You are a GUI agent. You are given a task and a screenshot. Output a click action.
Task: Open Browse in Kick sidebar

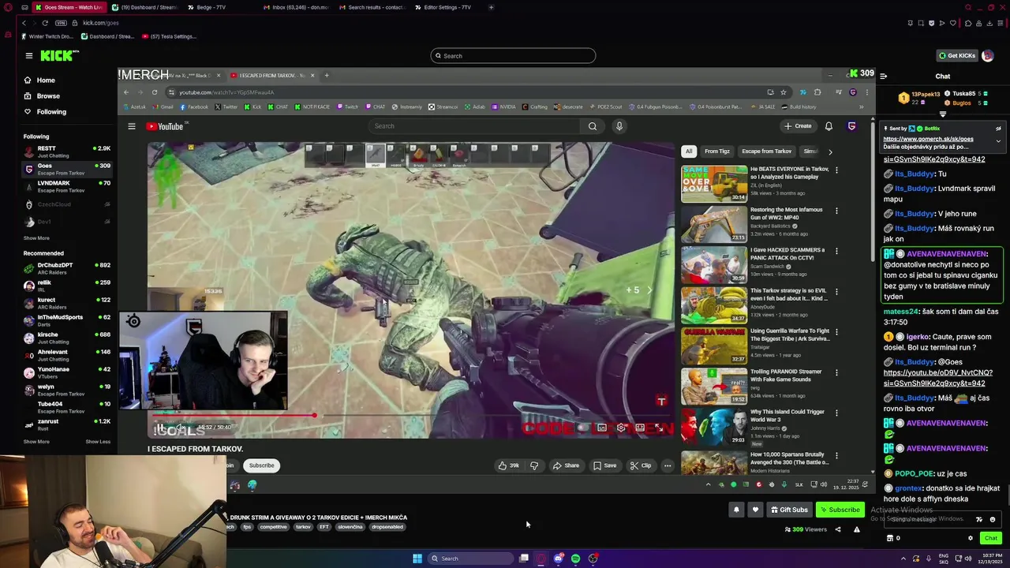coord(41,96)
